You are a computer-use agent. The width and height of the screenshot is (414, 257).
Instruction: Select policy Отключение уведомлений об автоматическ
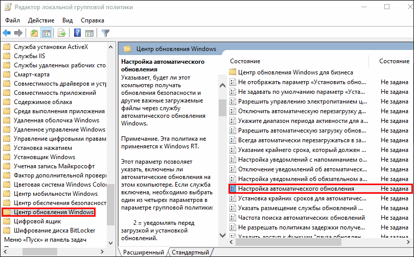(302, 169)
